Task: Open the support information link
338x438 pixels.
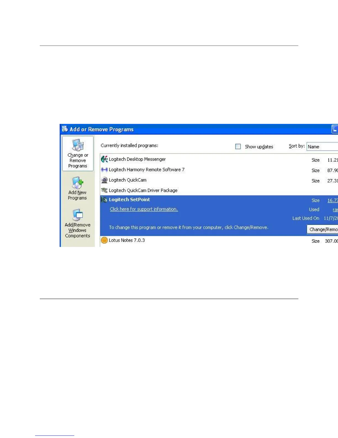Action: 144,209
